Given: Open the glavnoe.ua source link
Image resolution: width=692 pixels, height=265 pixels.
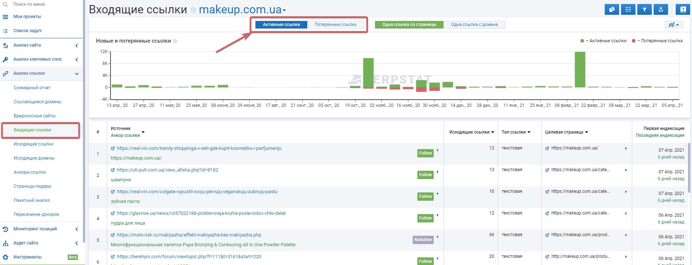Looking at the screenshot, I should [201, 213].
